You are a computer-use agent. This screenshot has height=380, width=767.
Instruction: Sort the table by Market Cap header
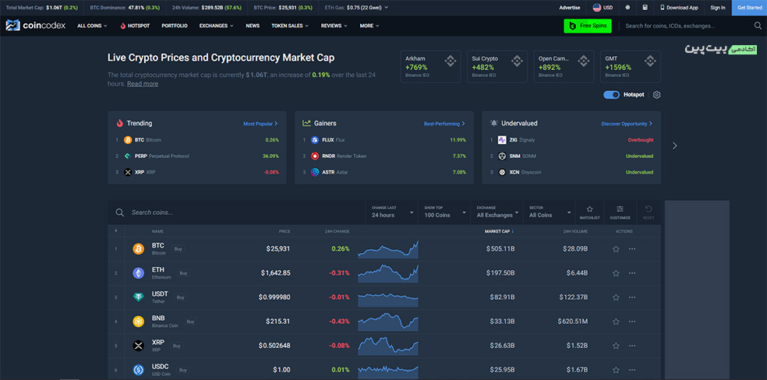499,231
